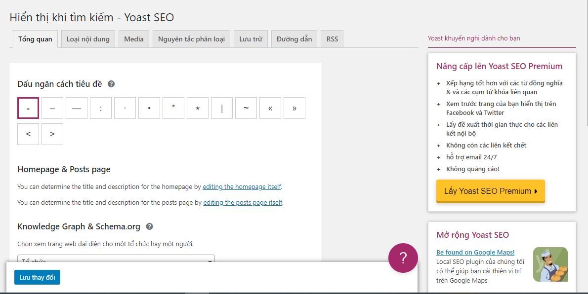The width and height of the screenshot is (588, 294).
Task: Click the Xếp hạng tốt hơn list item
Action: (504, 88)
